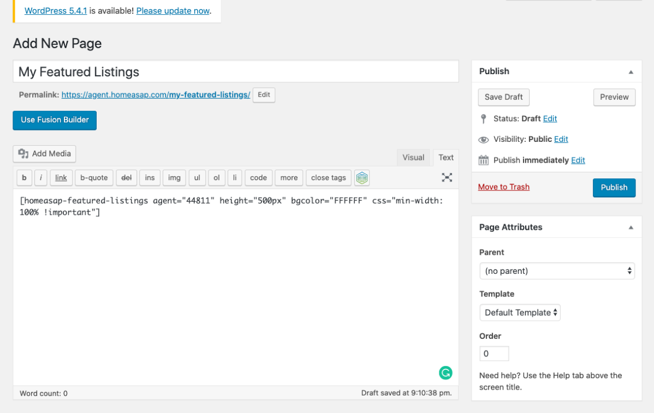Switch to the Text editor tab
654x413 pixels.
click(x=446, y=158)
